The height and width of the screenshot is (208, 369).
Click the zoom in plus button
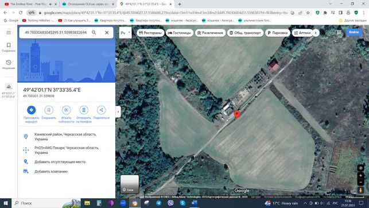point(360,175)
